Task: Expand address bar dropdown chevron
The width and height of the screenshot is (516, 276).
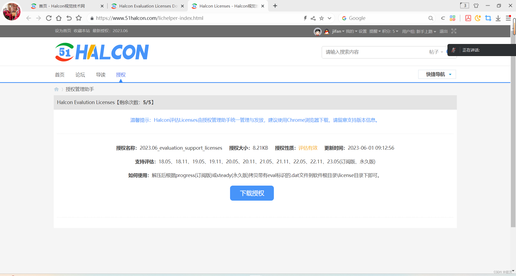Action: (x=329, y=18)
